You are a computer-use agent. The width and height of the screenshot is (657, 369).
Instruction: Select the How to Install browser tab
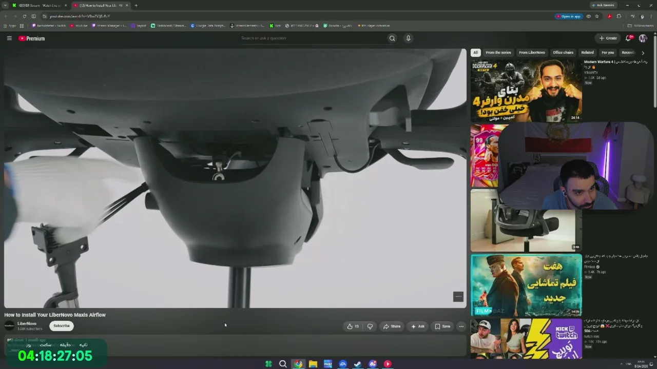tap(102, 5)
